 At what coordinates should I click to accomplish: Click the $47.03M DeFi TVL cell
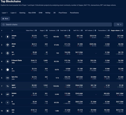point(79,77)
